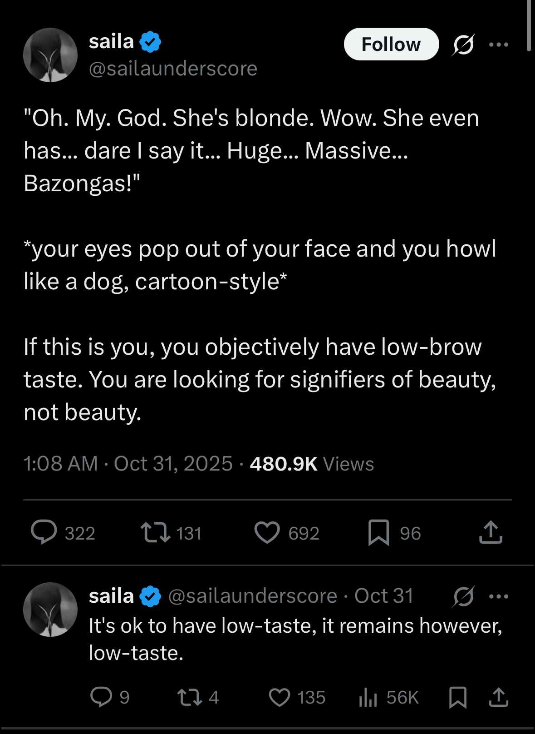Screen dimensions: 535x734
Task: Open Grok icon beside the Follow button
Action: tap(463, 45)
